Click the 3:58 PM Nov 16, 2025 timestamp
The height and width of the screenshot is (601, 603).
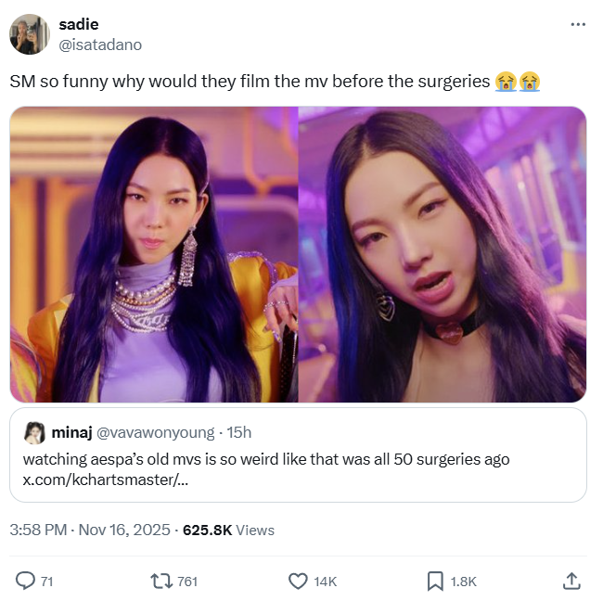coord(90,530)
